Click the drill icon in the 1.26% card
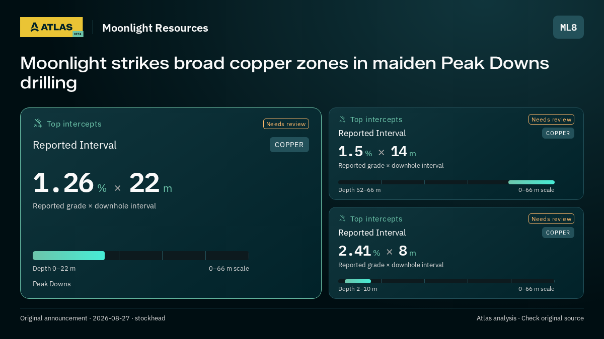 pyautogui.click(x=38, y=124)
